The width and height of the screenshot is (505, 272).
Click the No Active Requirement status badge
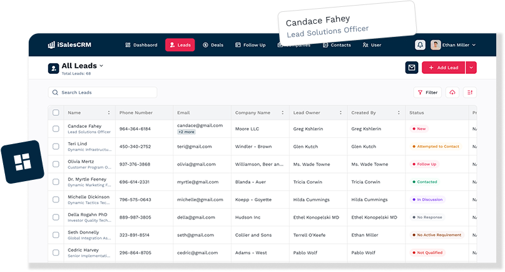(x=437, y=235)
